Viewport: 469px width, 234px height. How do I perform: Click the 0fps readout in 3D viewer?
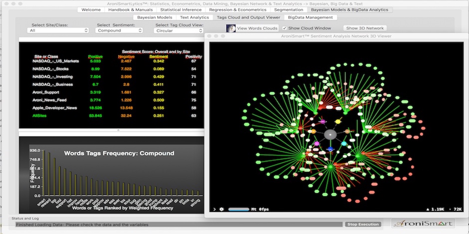click(x=264, y=209)
